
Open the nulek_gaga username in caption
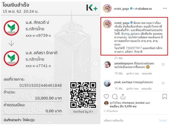(x=122, y=23)
